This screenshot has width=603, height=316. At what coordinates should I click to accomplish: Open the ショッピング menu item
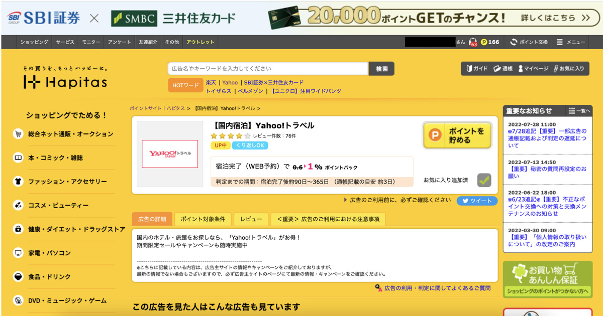[34, 42]
